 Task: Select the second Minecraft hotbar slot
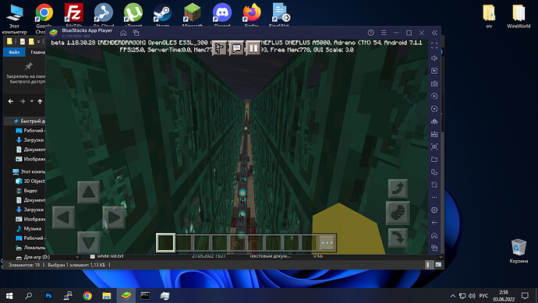click(x=184, y=243)
